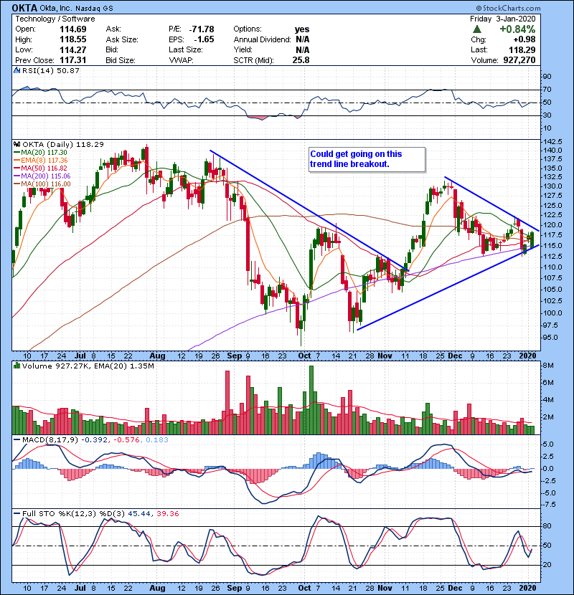Click the Volume value 927,270 in header
Image resolution: width=574 pixels, height=595 pixels.
point(519,60)
